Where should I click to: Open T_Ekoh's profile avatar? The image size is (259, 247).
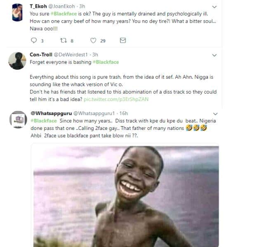tap(16, 11)
